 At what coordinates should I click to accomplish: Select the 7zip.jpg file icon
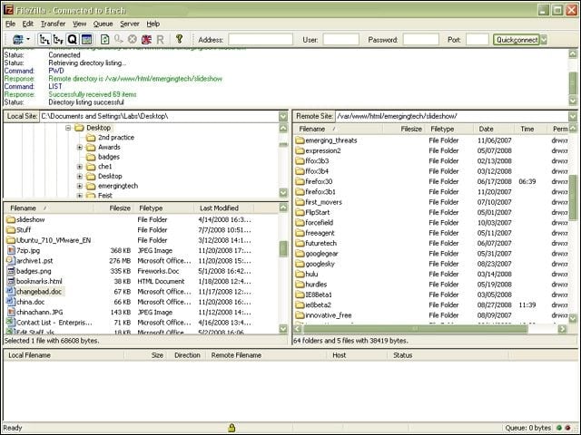pyautogui.click(x=11, y=250)
